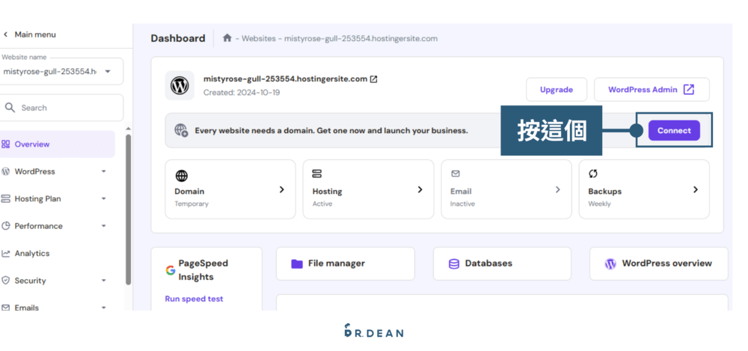
Task: Click the Connect domain button
Action: tap(674, 130)
